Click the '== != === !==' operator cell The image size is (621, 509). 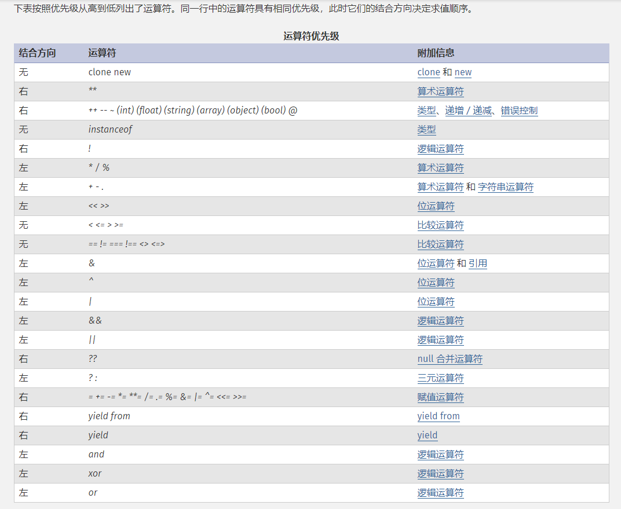[x=126, y=244]
